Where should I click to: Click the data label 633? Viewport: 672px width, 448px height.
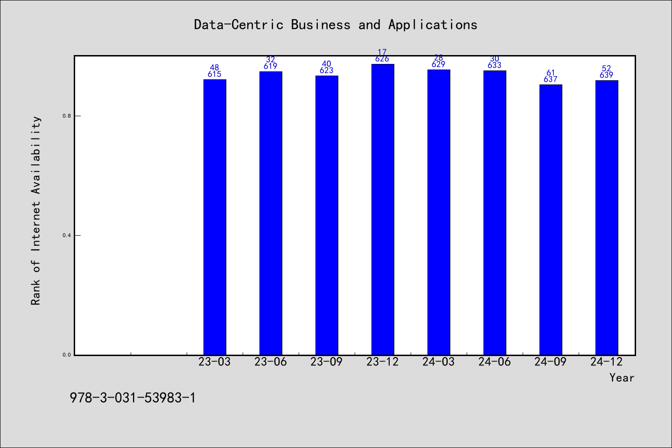(495, 65)
